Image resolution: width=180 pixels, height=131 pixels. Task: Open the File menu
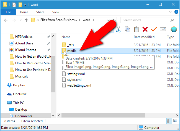click(x=8, y=12)
